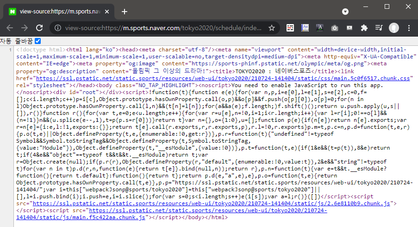The image size is (418, 227).
Task: Open the media control playlist icon
Action: click(379, 28)
